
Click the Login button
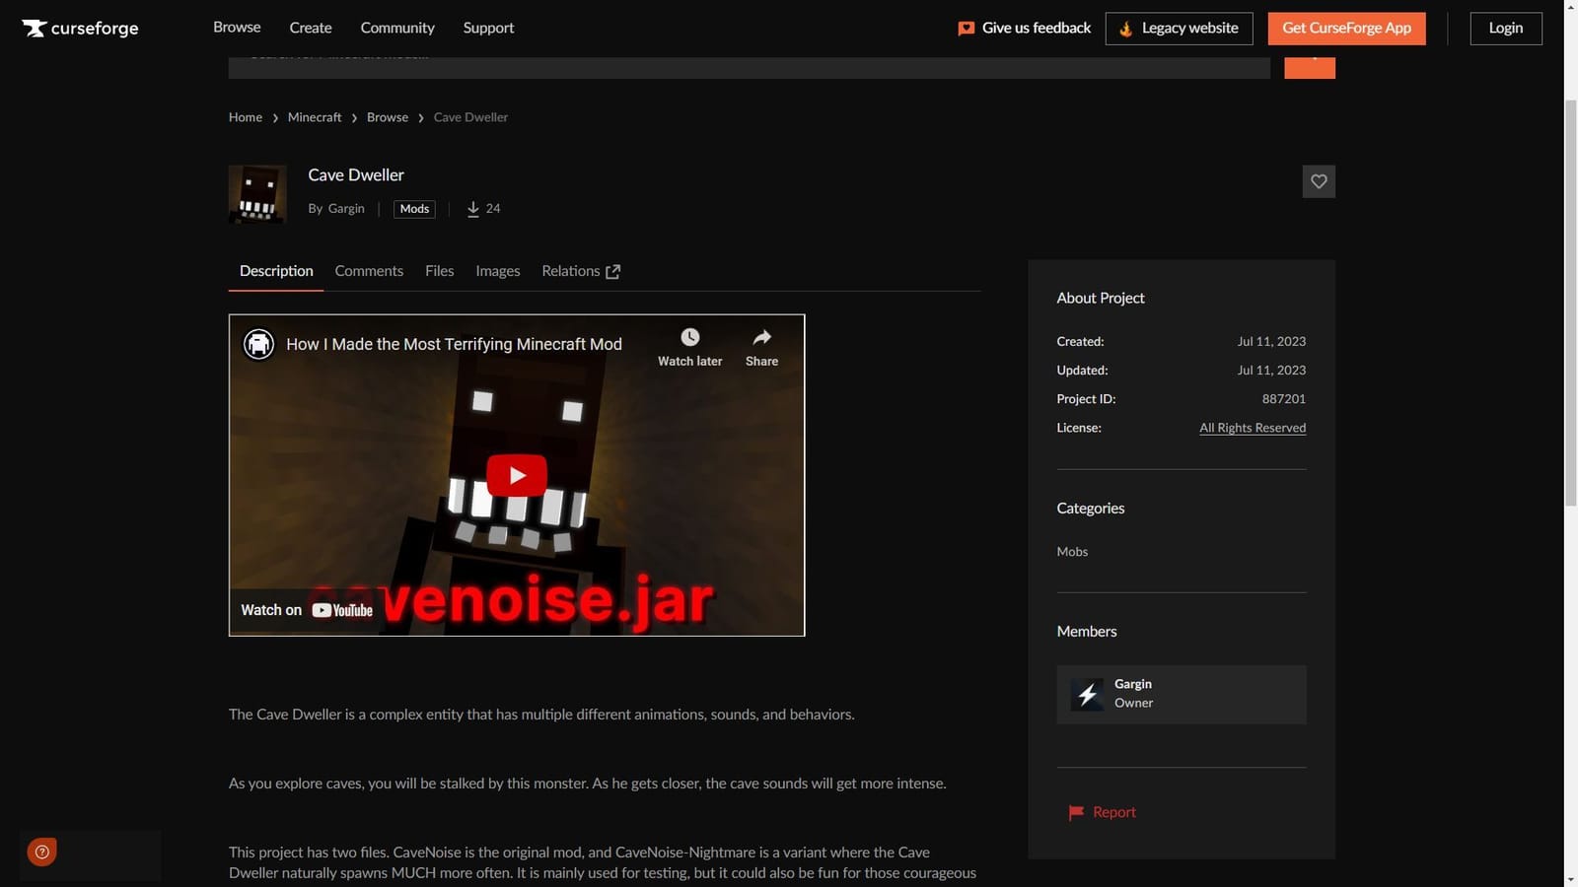pyautogui.click(x=1505, y=29)
